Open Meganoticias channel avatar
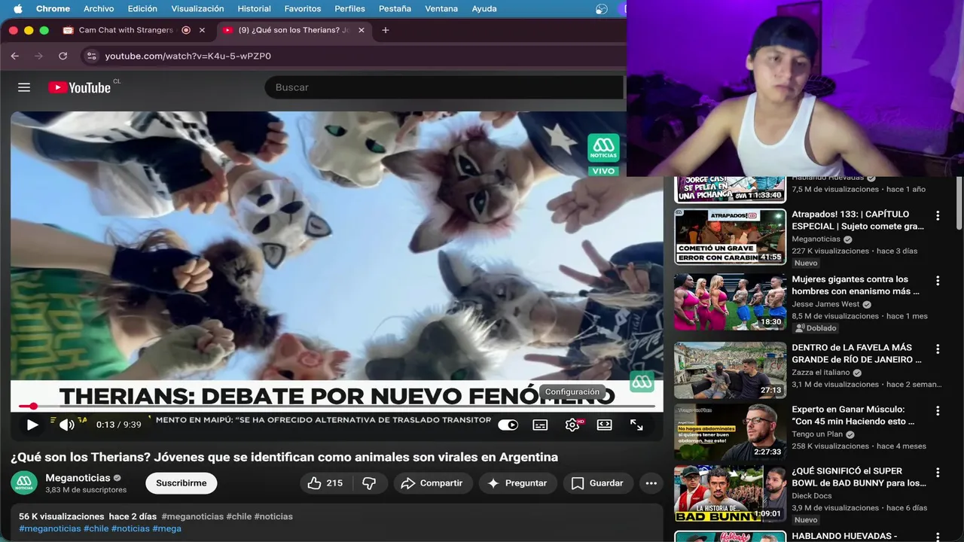The height and width of the screenshot is (542, 964). pos(24,483)
